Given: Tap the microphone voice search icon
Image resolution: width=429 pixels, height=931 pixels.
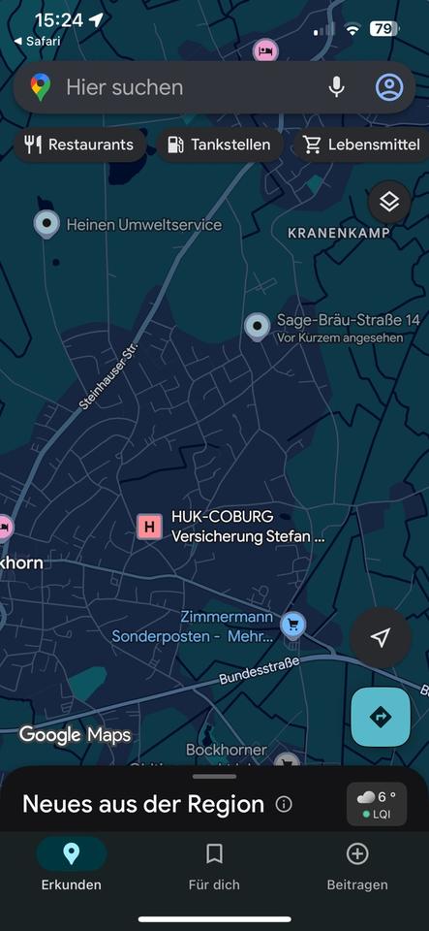Looking at the screenshot, I should pyautogui.click(x=336, y=87).
